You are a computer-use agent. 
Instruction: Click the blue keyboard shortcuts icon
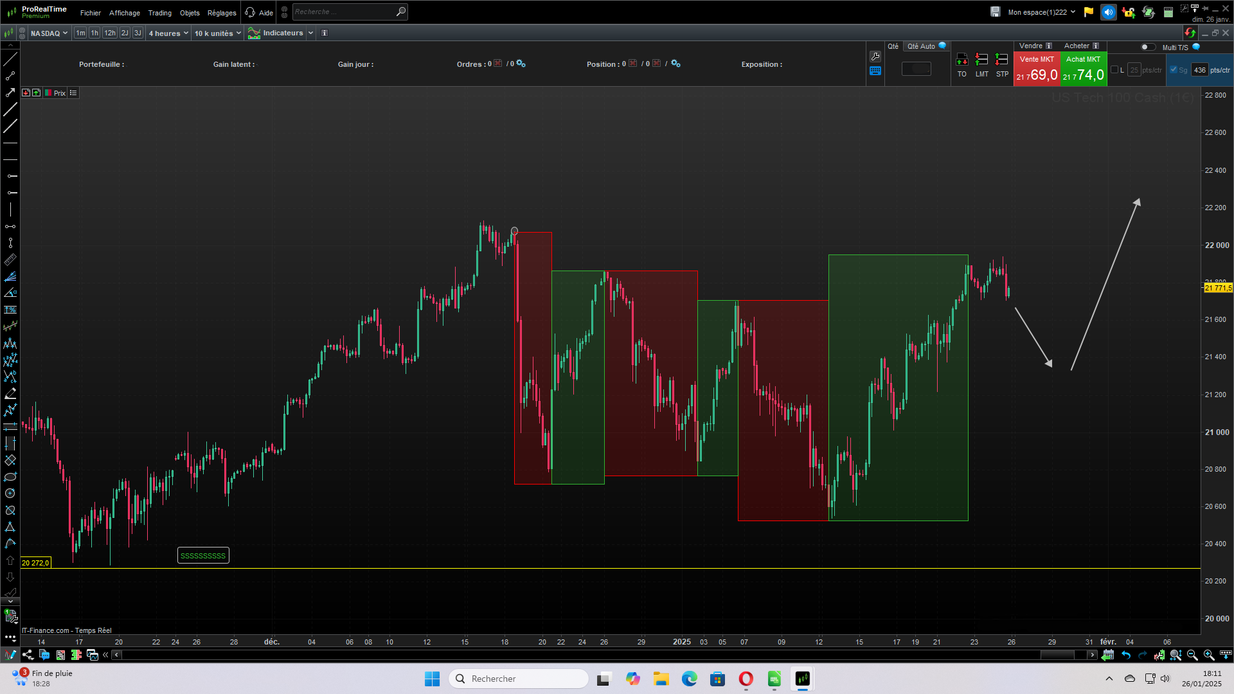(x=875, y=71)
